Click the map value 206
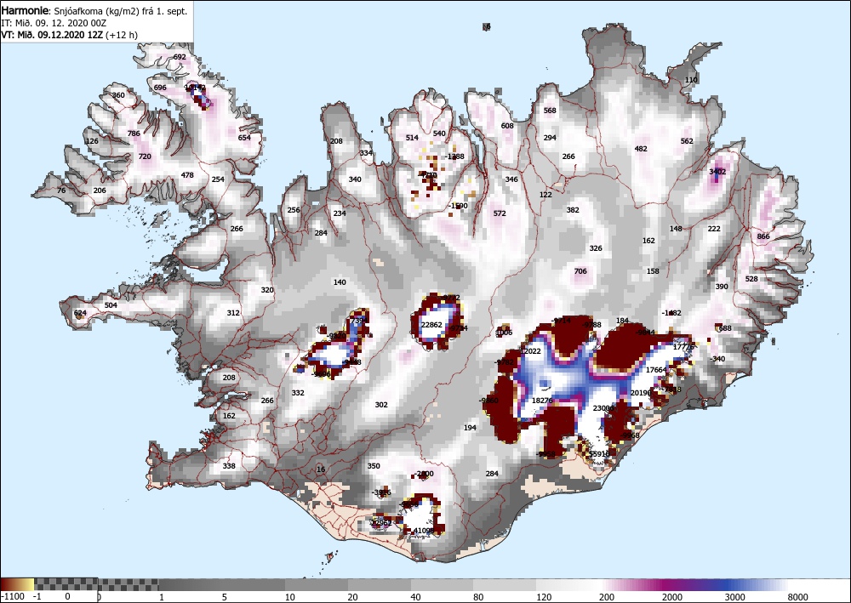 (100, 191)
